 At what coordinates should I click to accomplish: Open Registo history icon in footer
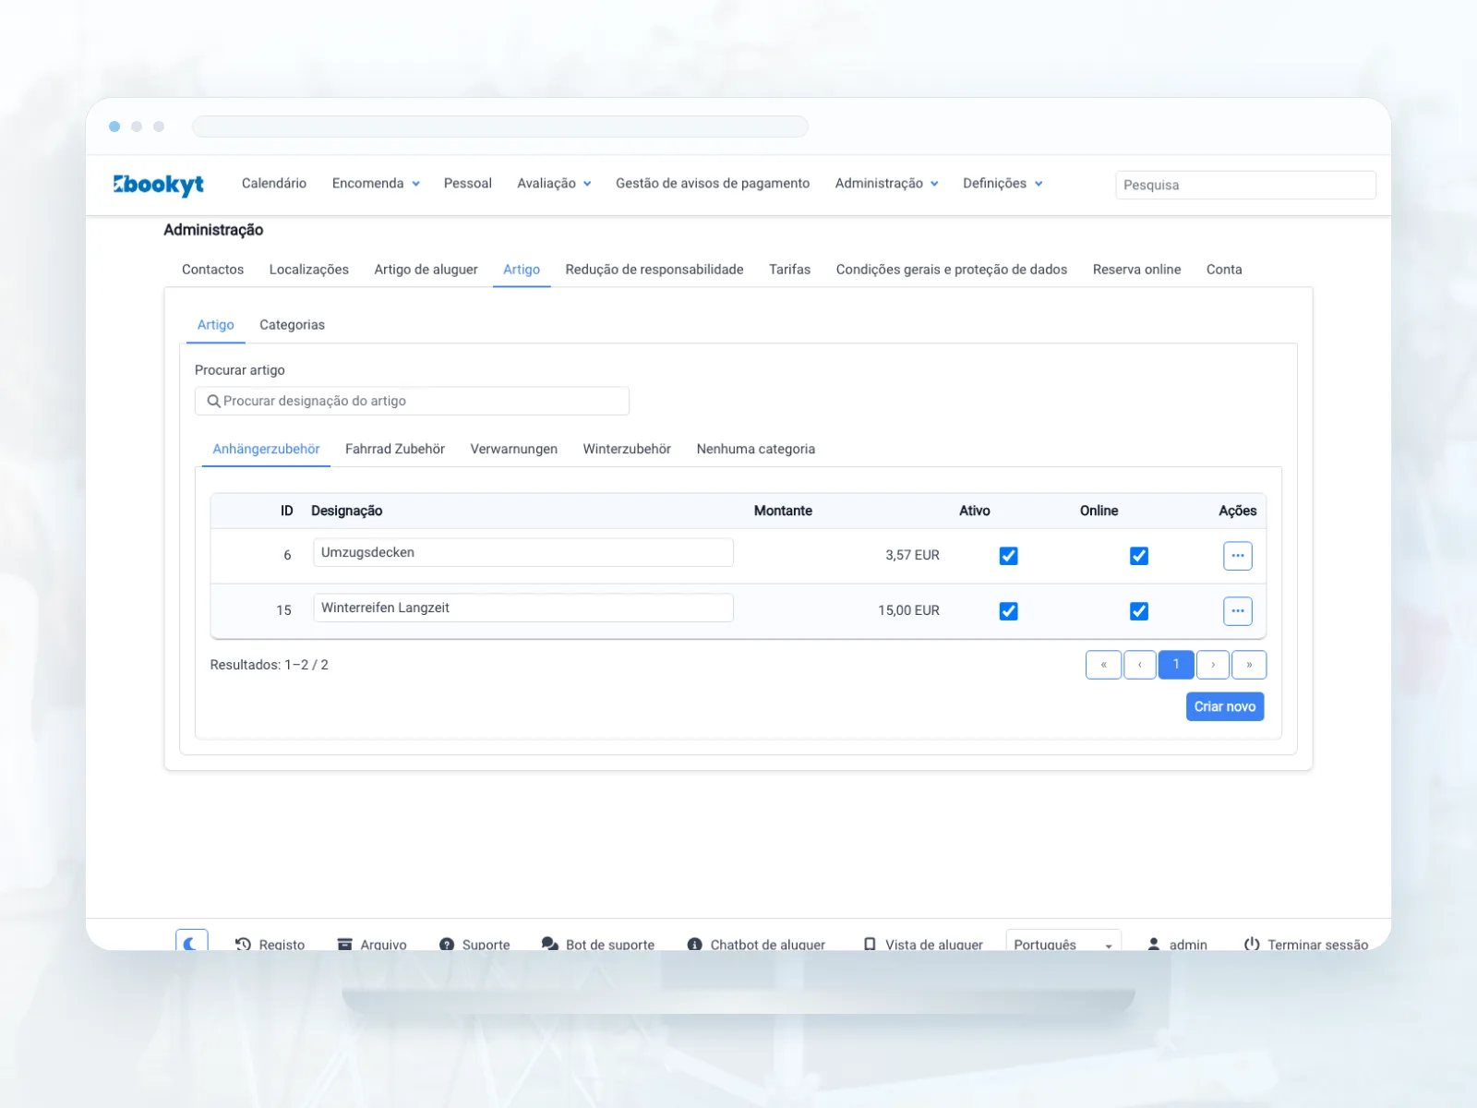[x=243, y=944]
